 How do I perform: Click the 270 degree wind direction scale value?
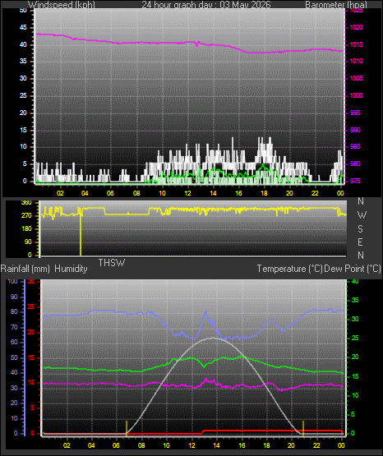[26, 216]
